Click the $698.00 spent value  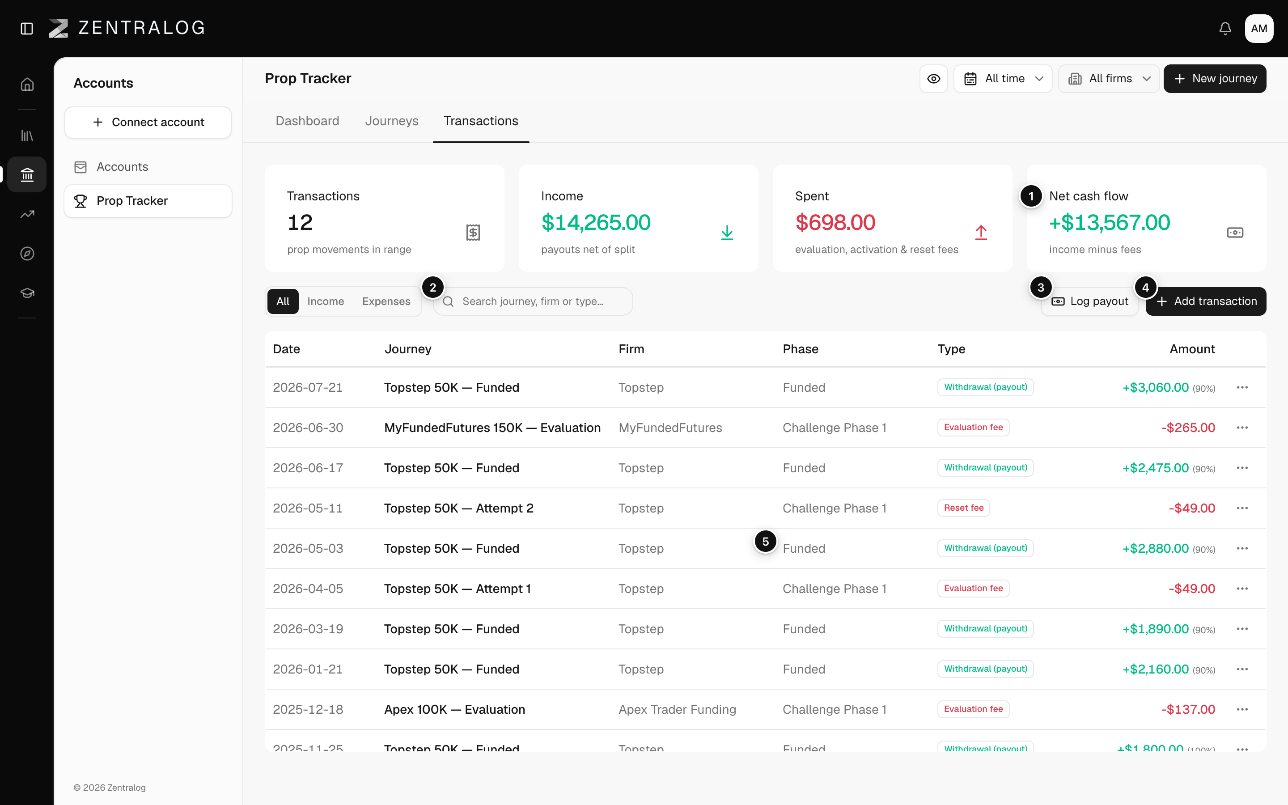click(x=835, y=223)
